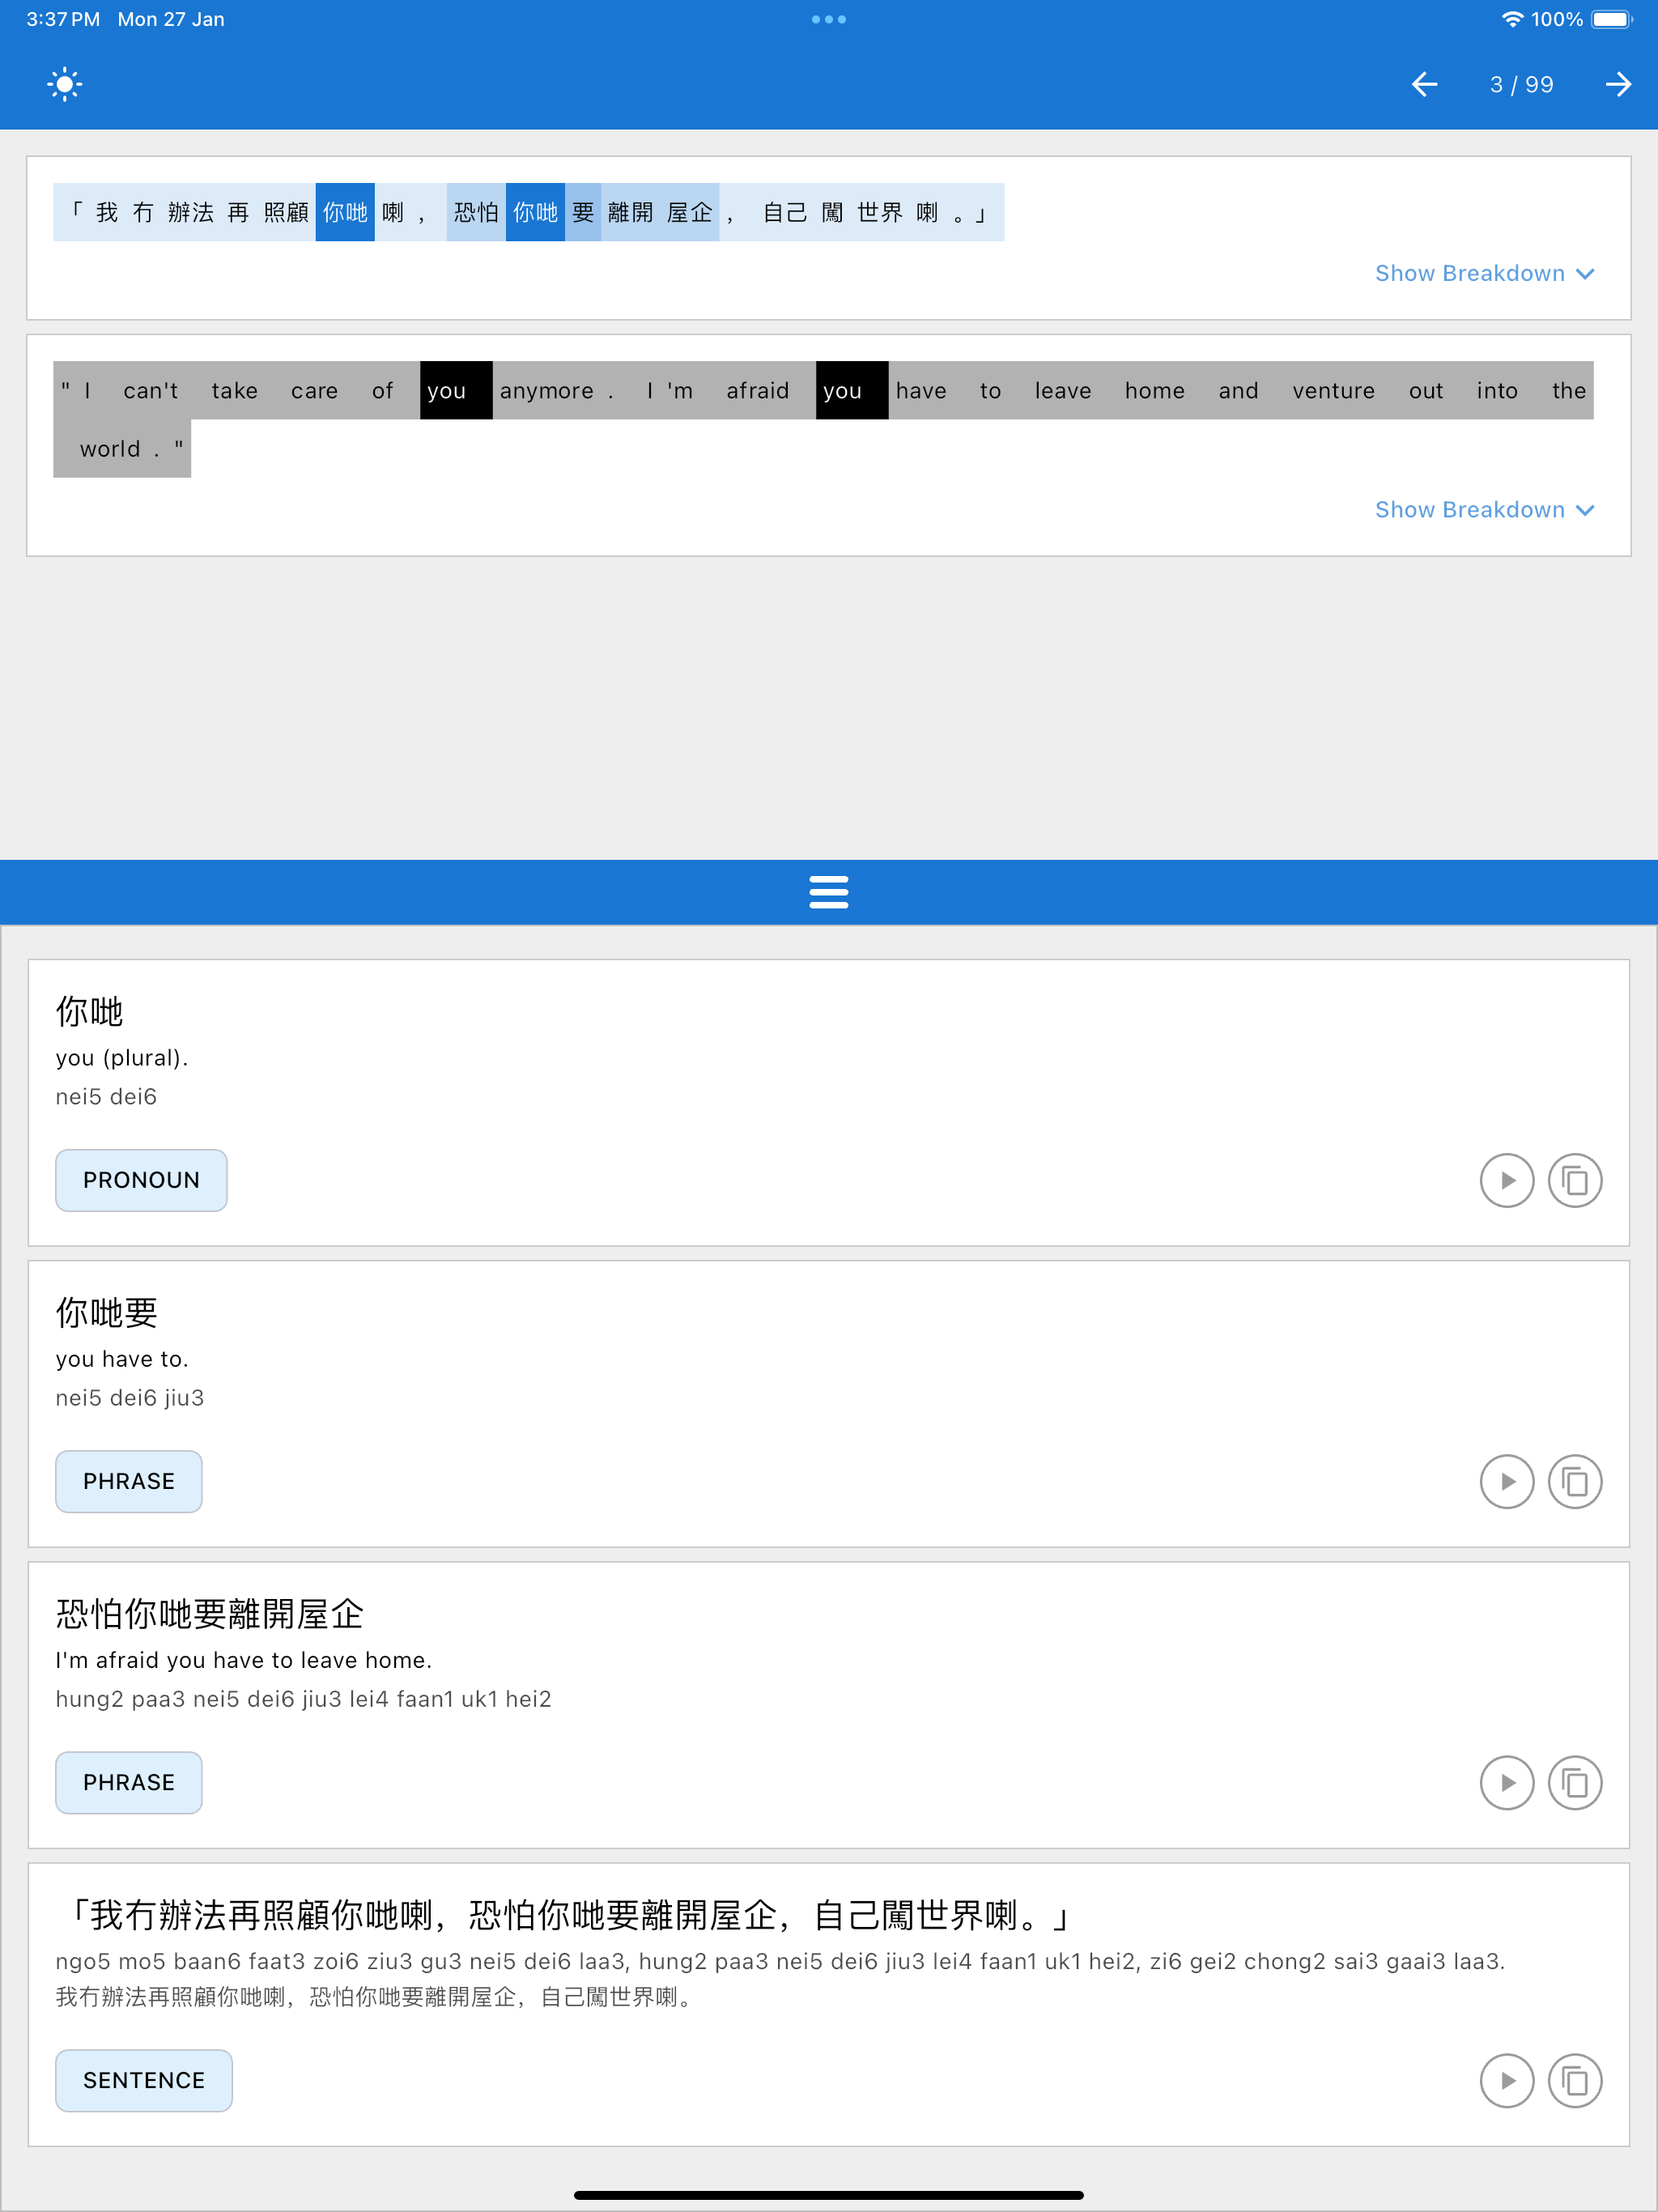Select the word 我 in Cantonese sentence
The image size is (1658, 2212).
[x=107, y=212]
